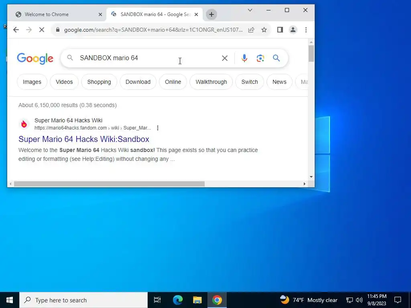Viewport: 411px width, 308px height.
Task: Open a new tab with the plus button
Action: (x=211, y=14)
